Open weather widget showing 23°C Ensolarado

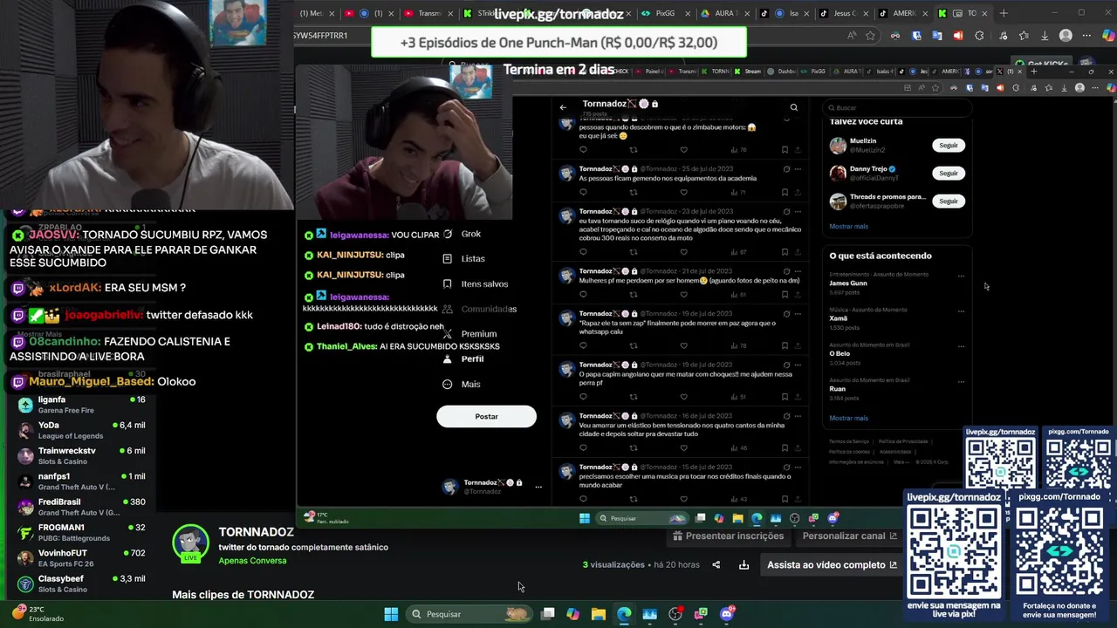pyautogui.click(x=38, y=613)
